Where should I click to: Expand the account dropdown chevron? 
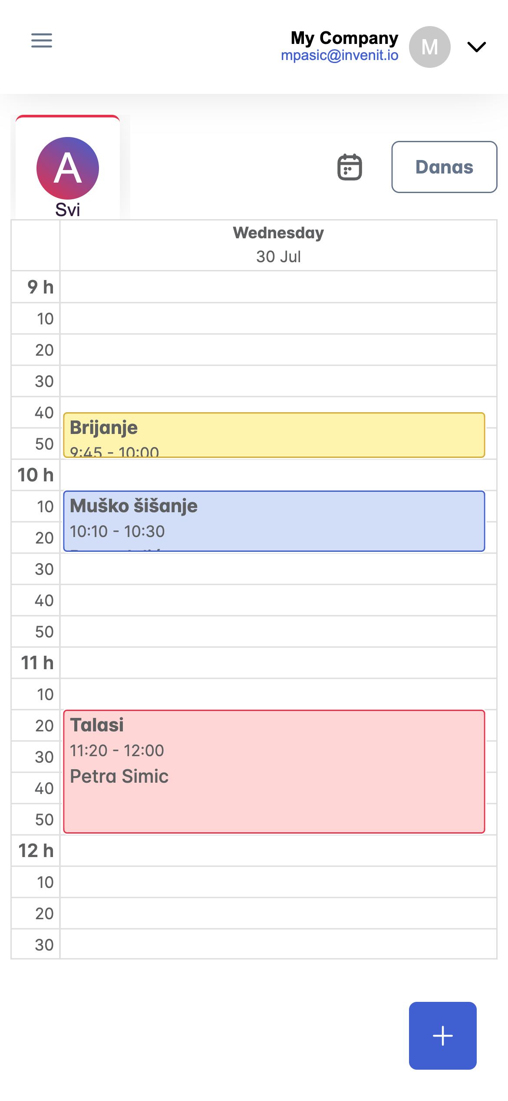[476, 47]
